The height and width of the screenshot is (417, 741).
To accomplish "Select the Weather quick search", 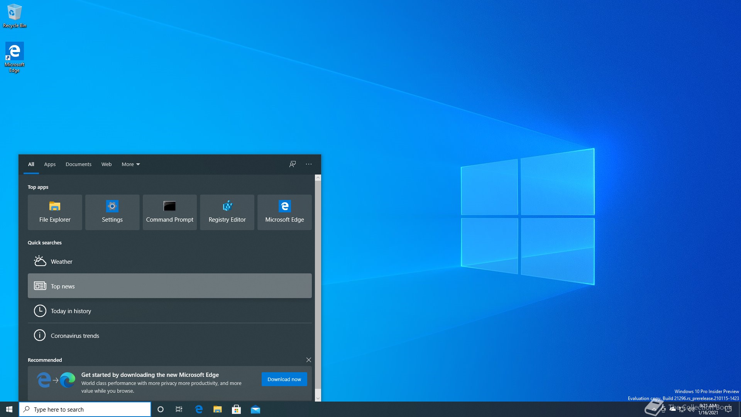I will [170, 261].
